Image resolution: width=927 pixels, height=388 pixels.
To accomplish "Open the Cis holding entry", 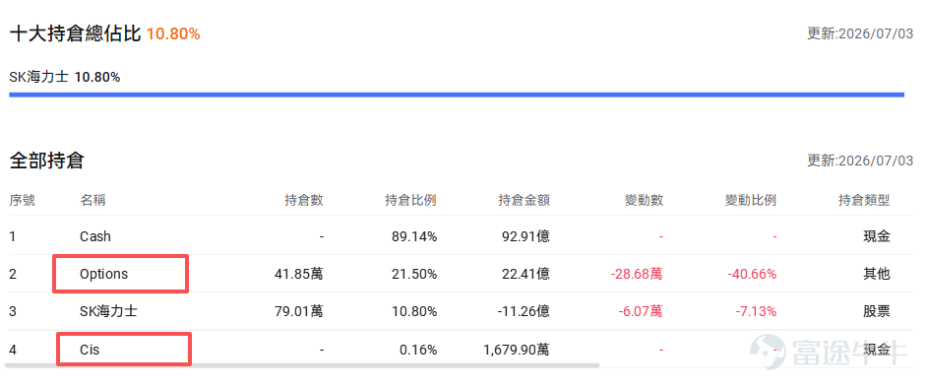I will click(90, 350).
